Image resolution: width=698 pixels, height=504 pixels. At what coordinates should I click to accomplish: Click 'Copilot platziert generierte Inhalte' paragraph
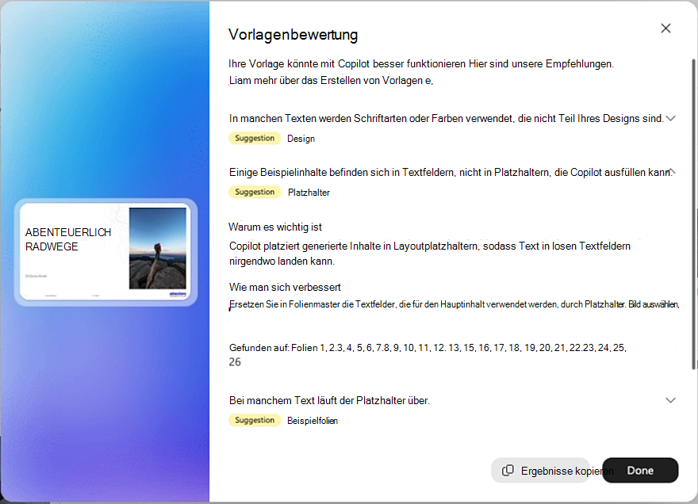(430, 254)
